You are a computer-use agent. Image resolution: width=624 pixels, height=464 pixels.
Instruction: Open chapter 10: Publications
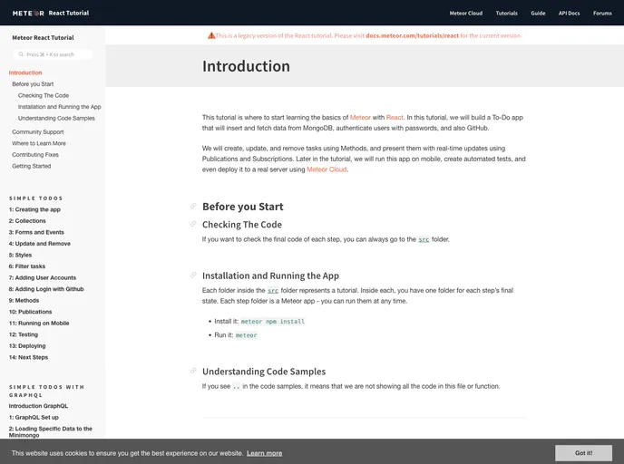click(30, 312)
